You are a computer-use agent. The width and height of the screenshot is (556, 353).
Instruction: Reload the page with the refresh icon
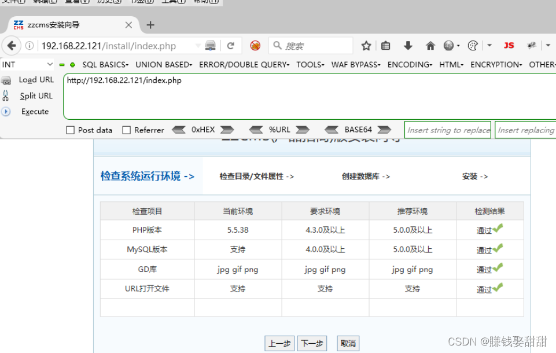click(230, 46)
